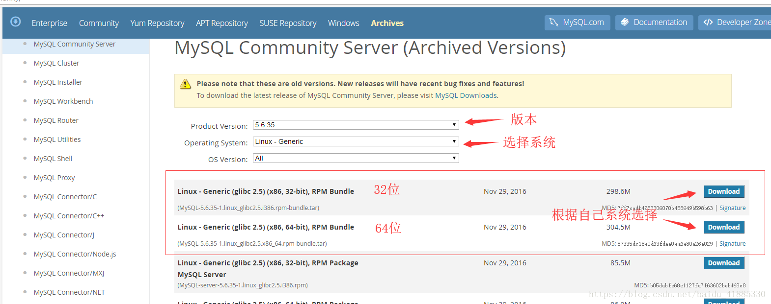Expand the Operating System dropdown

pyautogui.click(x=356, y=141)
